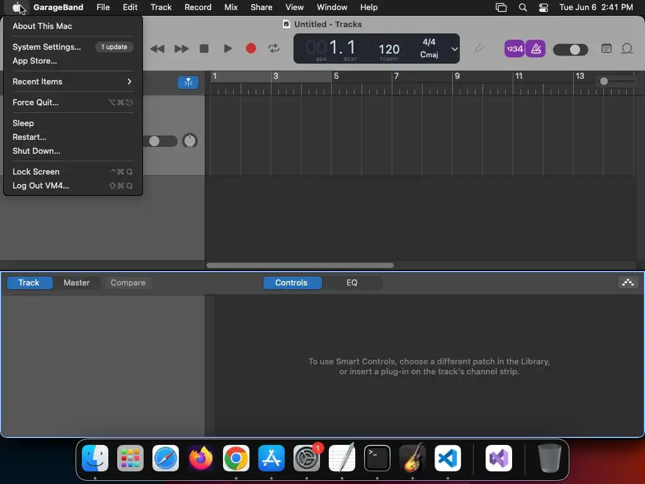Adjust the track volume slider

[x=161, y=141]
